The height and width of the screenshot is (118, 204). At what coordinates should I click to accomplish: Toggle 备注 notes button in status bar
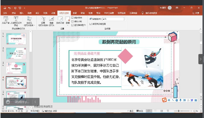[130, 111]
